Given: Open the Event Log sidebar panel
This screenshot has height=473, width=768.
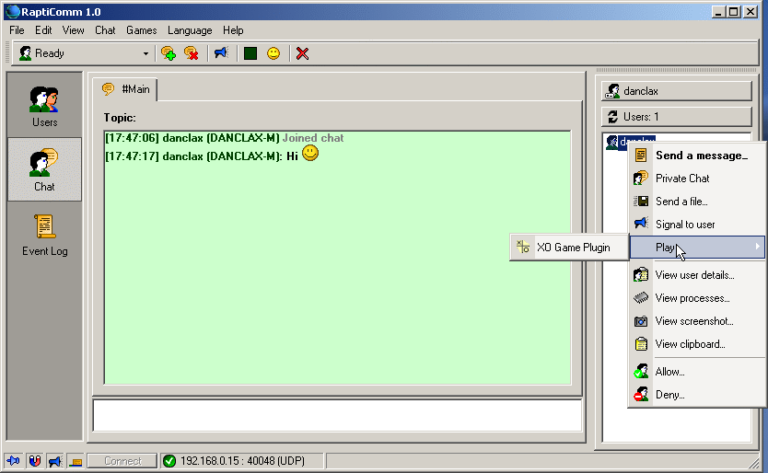Looking at the screenshot, I should click(x=44, y=235).
